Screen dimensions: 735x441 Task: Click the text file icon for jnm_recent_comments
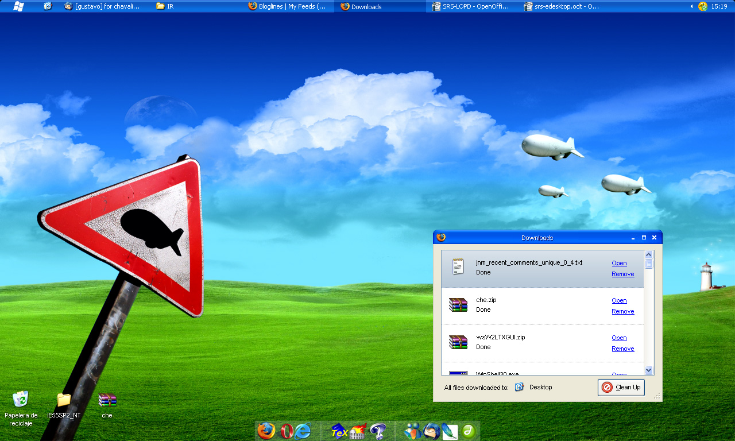click(x=458, y=266)
